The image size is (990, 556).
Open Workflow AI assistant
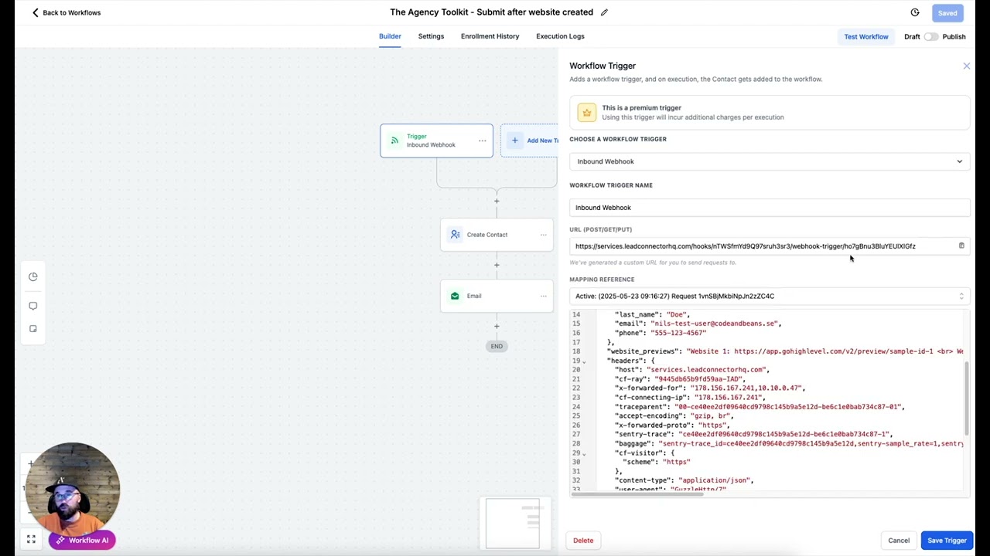tap(82, 541)
